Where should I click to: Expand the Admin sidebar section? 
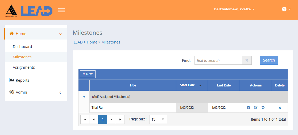36,92
